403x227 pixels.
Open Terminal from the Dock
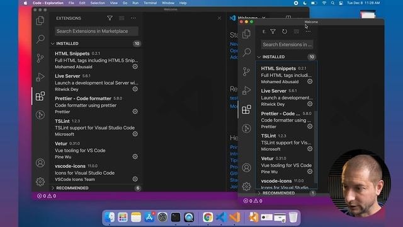pyautogui.click(x=176, y=217)
